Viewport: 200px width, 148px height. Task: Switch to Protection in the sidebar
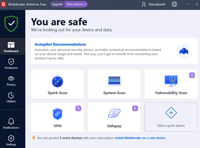pos(11,64)
